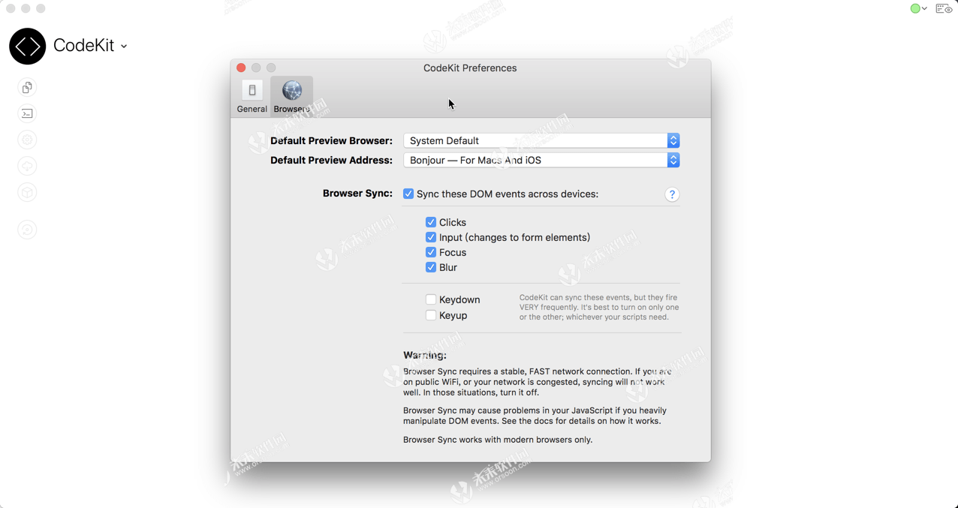Expand the chevron next to CodeKit title

pos(123,46)
